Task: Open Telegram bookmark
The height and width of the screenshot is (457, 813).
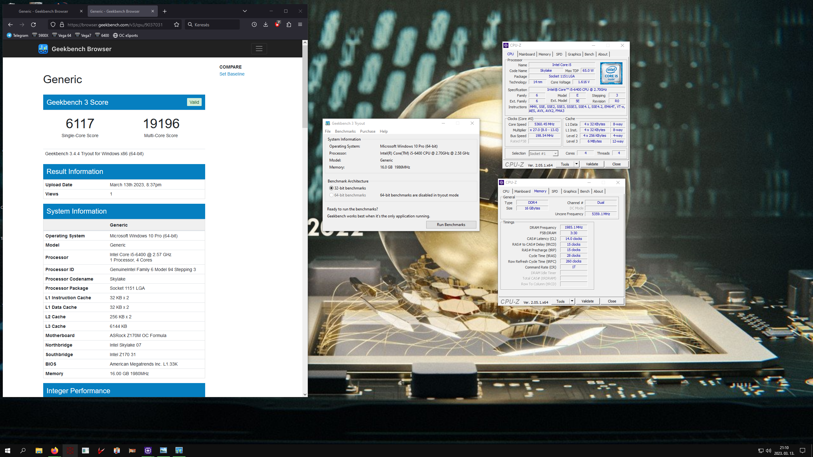Action: [17, 35]
